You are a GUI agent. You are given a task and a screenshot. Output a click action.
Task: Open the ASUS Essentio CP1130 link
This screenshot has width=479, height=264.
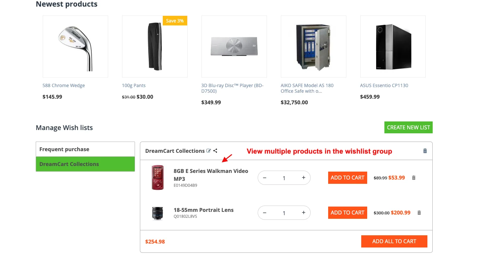click(384, 85)
